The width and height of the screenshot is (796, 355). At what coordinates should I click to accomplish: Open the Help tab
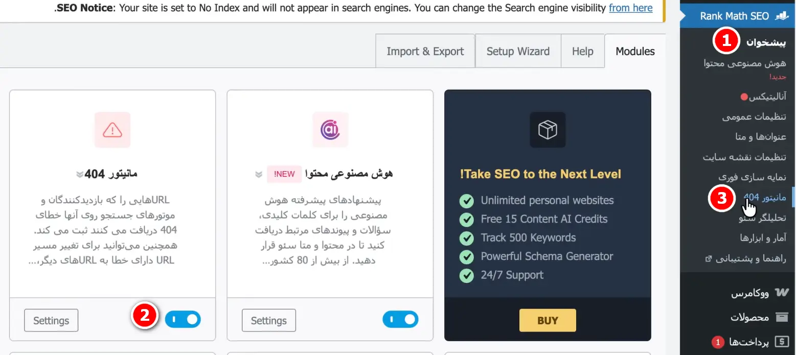point(582,51)
